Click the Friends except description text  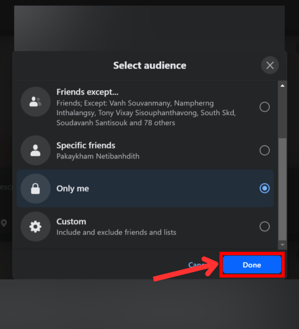click(146, 113)
